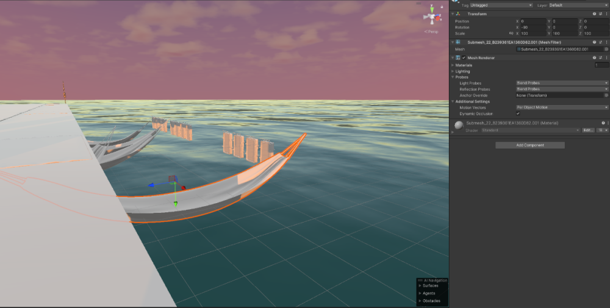Click the scene orientation gizmo's green Y axis

click(x=432, y=8)
